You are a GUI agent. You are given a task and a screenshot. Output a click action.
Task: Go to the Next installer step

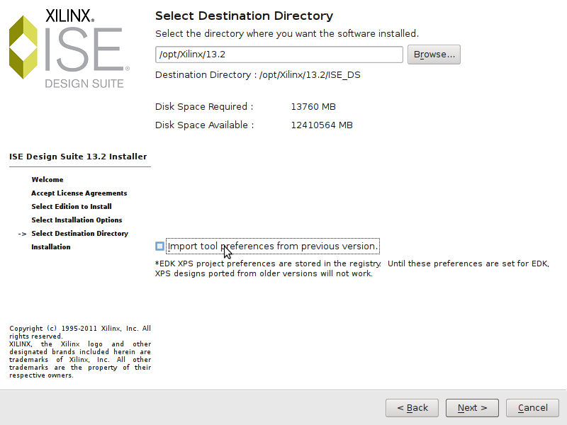coord(472,408)
